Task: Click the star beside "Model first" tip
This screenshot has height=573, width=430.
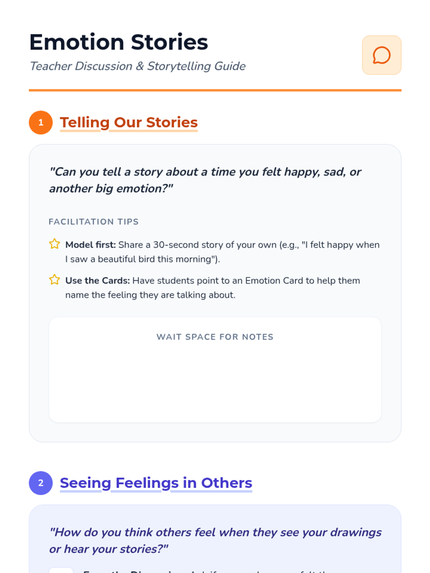Action: tap(54, 244)
